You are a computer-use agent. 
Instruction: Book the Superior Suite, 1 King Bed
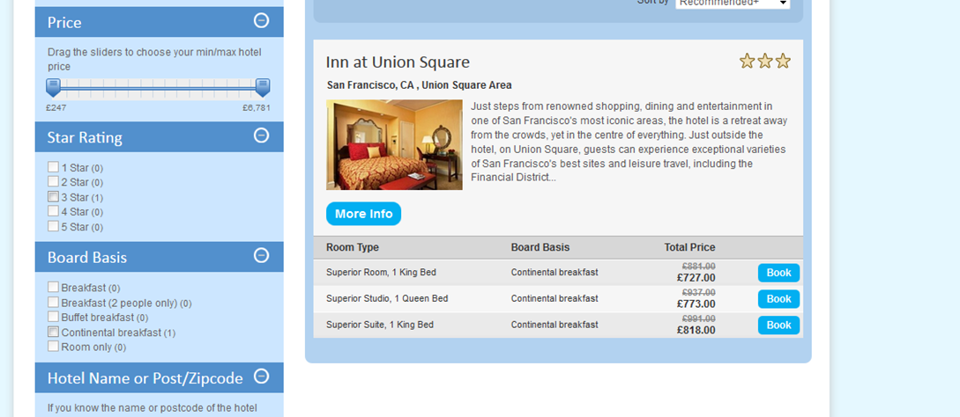pyautogui.click(x=778, y=326)
